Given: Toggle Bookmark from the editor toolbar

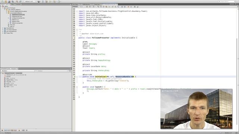Looking at the screenshot, I should (118, 7).
